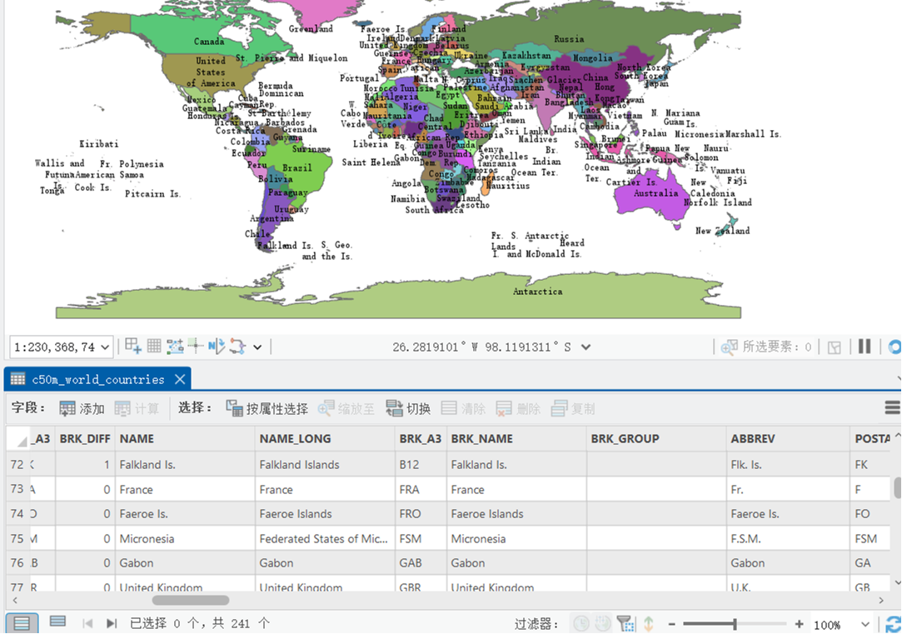Toggle the range filter icon
Viewport: 902px width, 634px height.
point(603,623)
